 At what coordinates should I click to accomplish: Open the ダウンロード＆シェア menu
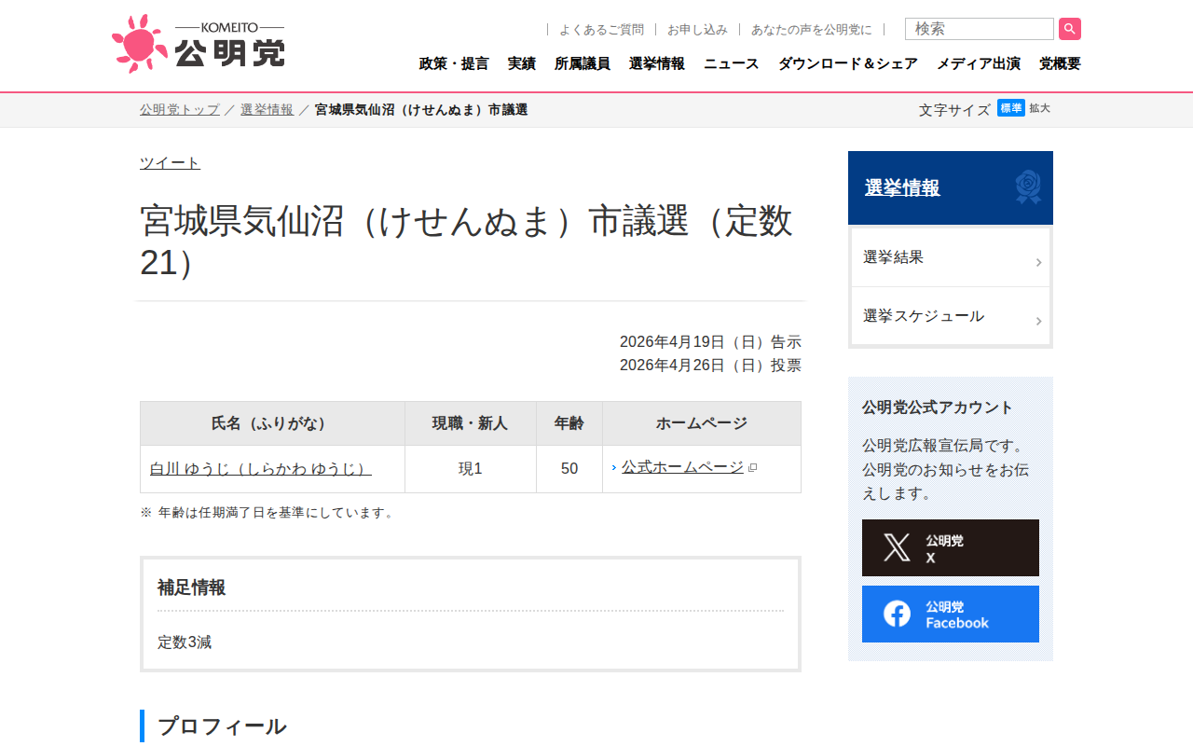(848, 63)
